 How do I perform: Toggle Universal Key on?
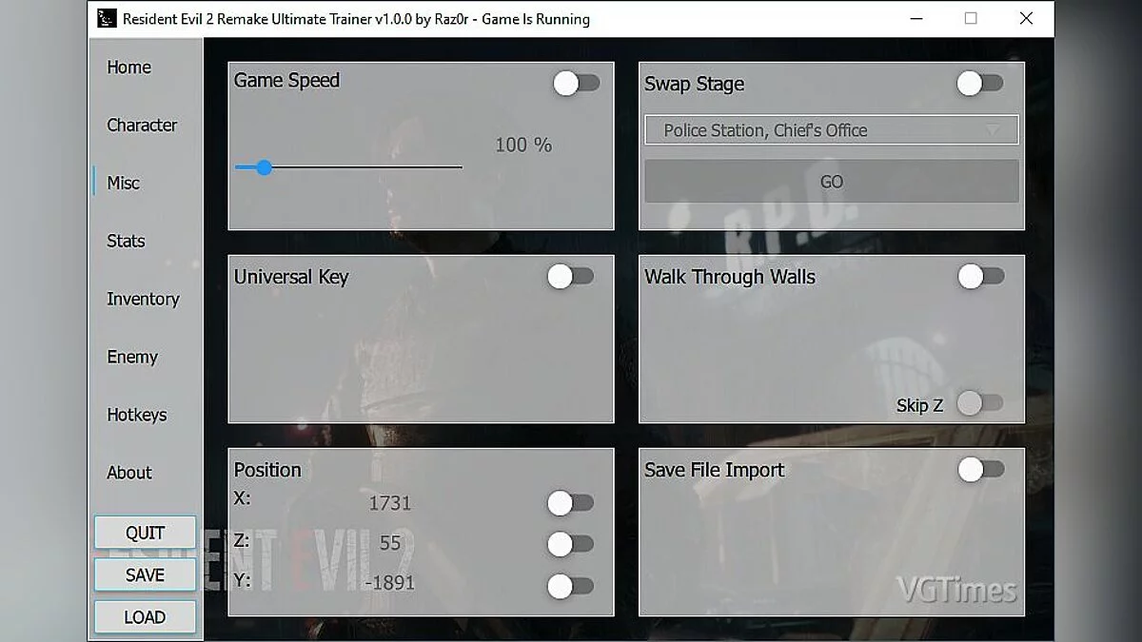(570, 277)
